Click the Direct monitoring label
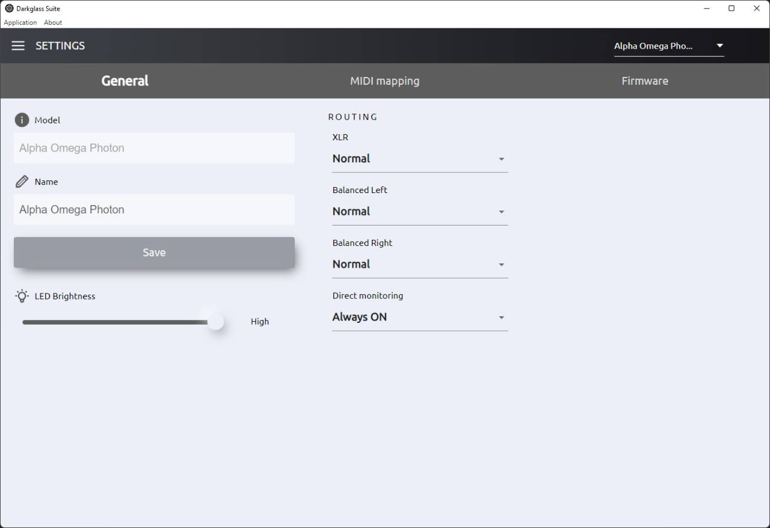The width and height of the screenshot is (770, 528). (x=368, y=296)
